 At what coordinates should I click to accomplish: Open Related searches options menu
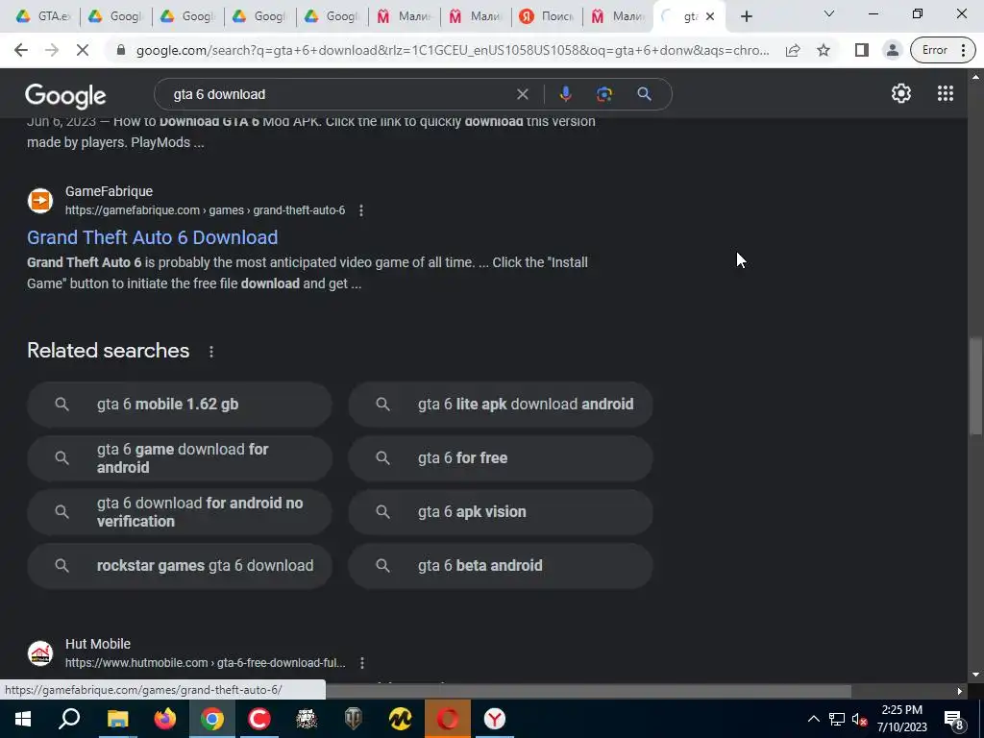pos(211,352)
